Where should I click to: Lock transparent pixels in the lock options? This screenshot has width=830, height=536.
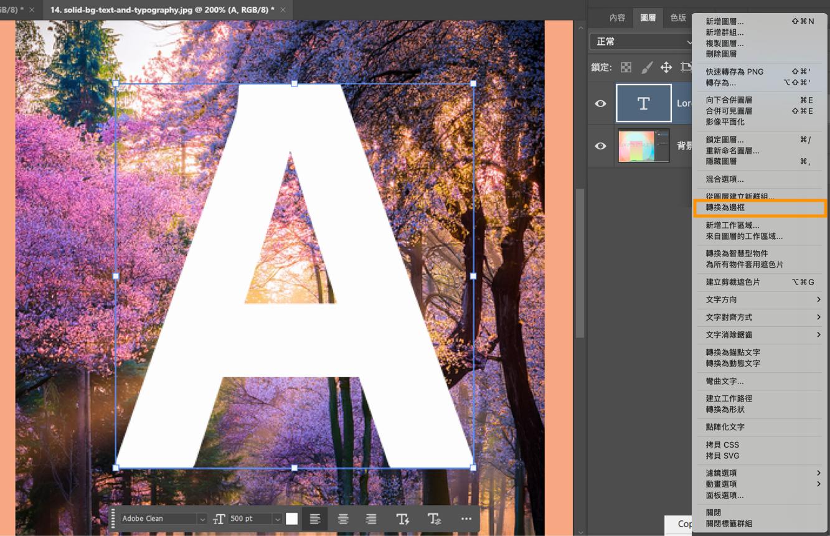[626, 67]
